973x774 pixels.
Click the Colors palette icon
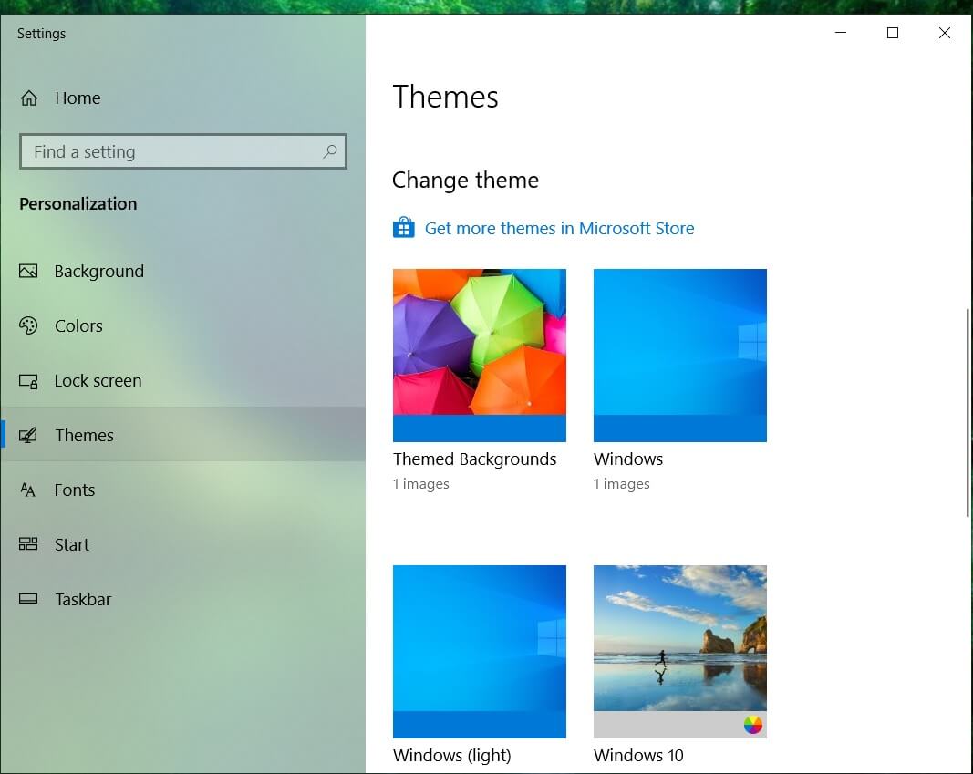(x=28, y=325)
